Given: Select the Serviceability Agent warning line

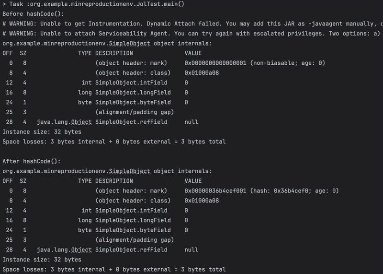Looking at the screenshot, I should pos(191,34).
